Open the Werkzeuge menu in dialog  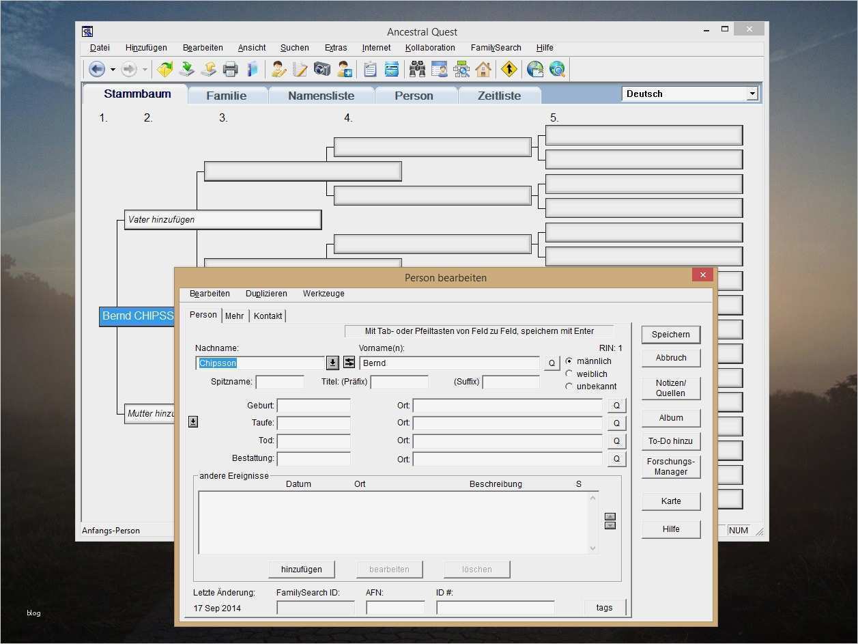(324, 294)
